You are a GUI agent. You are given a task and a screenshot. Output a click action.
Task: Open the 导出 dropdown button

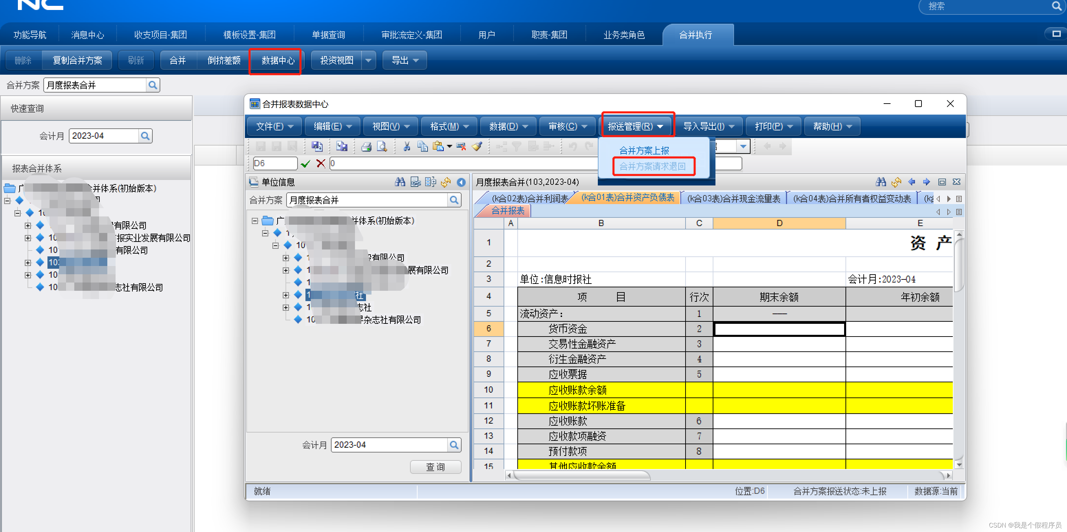[x=405, y=61]
